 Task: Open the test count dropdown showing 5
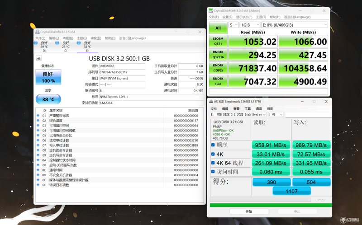[x=233, y=25]
